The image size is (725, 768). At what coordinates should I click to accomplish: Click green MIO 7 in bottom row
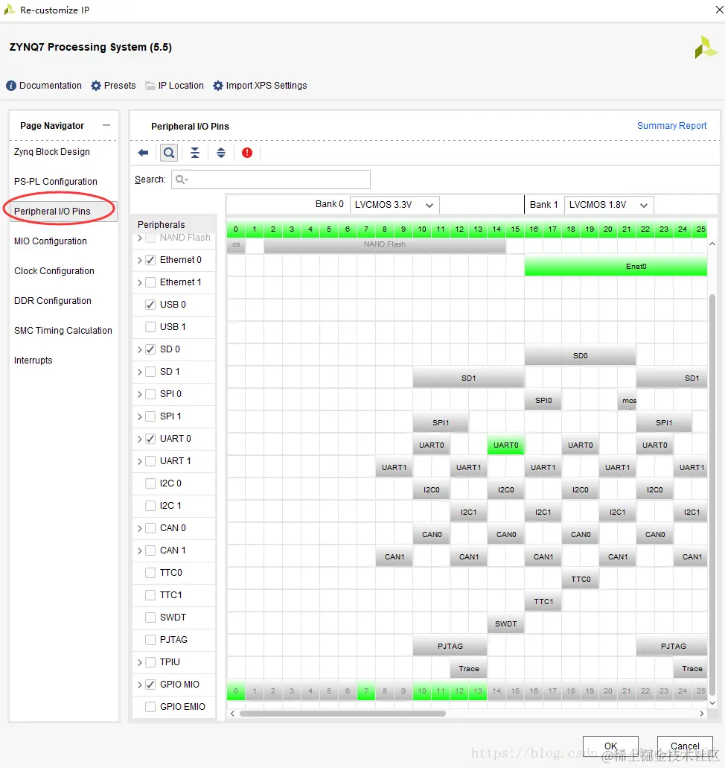pyautogui.click(x=366, y=691)
